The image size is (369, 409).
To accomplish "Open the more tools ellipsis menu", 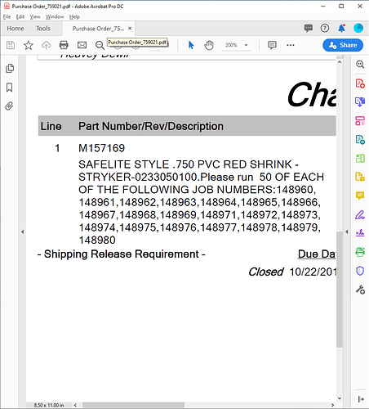I will pyautogui.click(x=291, y=45).
